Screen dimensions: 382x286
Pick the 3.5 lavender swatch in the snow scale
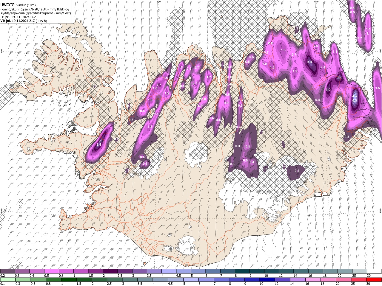tap(154, 271)
